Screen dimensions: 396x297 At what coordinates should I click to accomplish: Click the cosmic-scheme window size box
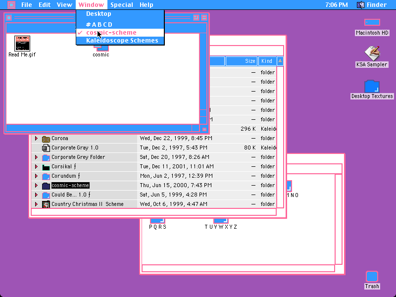(x=204, y=129)
